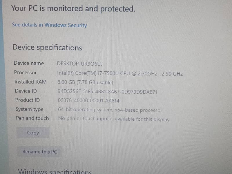Open the See details in Windows Security link
Image resolution: width=232 pixels, height=174 pixels.
coord(49,25)
